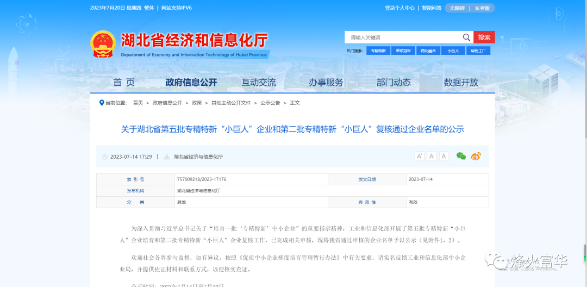Share article to Weibo icon
The width and height of the screenshot is (587, 287).
click(x=476, y=157)
